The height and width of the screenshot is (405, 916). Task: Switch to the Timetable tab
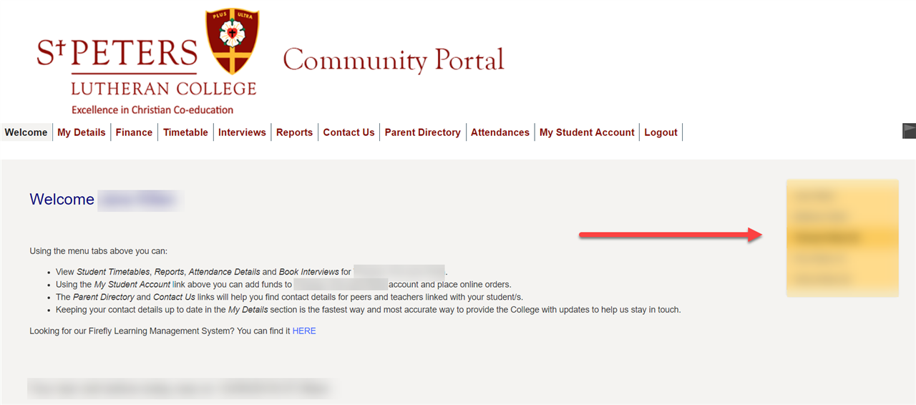click(185, 132)
